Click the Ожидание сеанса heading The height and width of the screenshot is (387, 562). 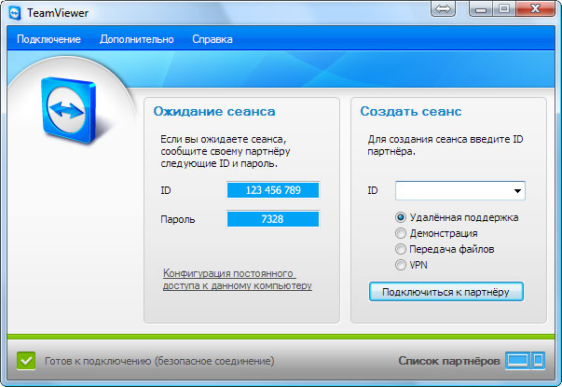214,111
